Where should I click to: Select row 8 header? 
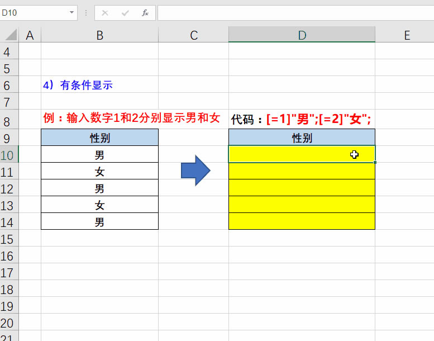(9, 120)
